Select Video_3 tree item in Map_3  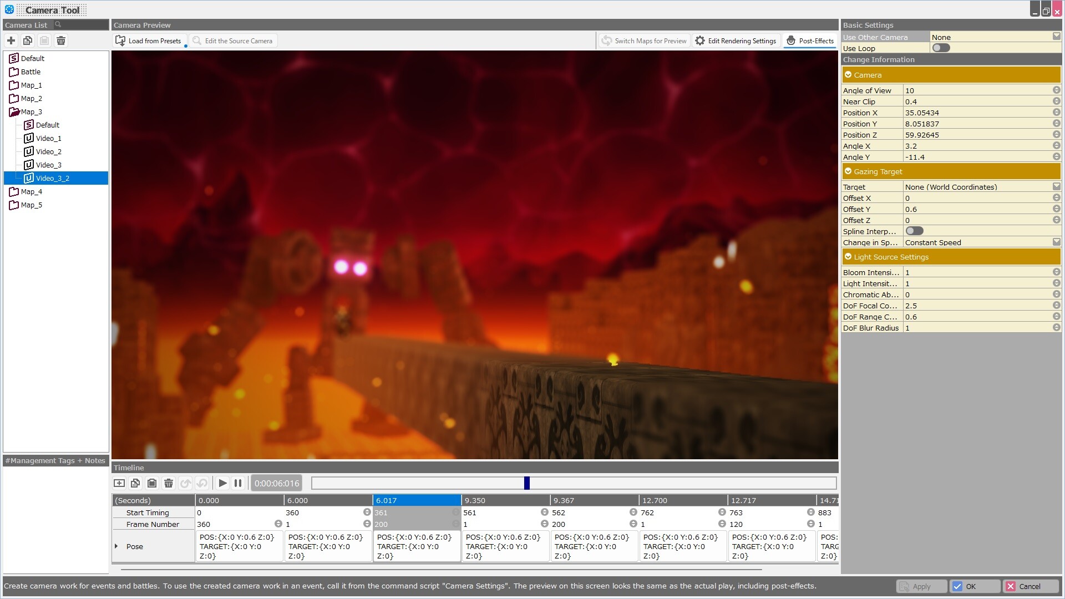[x=48, y=165]
